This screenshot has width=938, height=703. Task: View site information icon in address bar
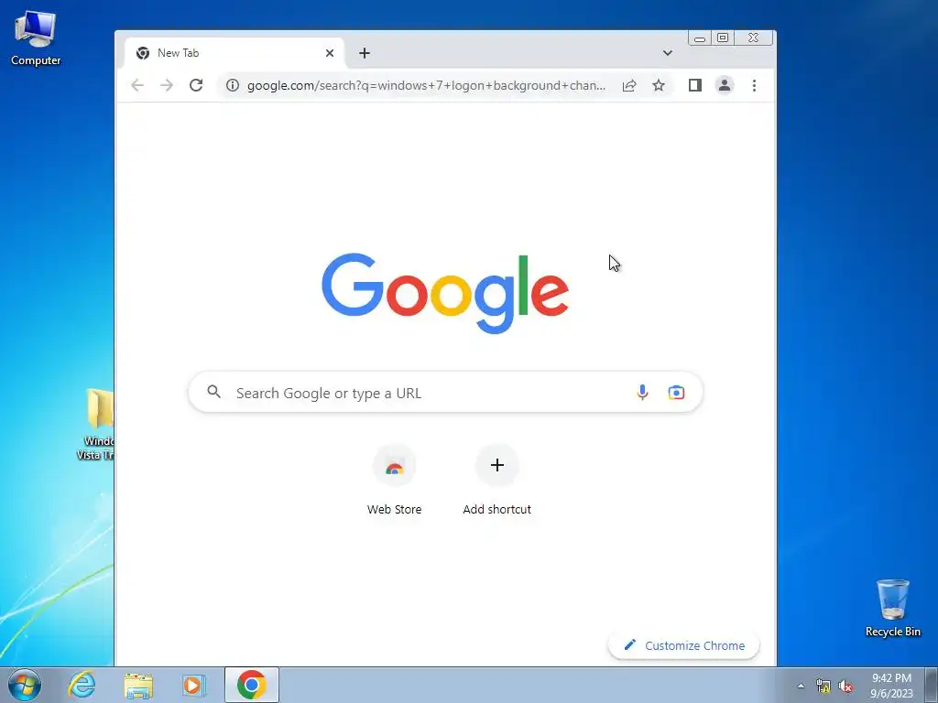tap(233, 85)
